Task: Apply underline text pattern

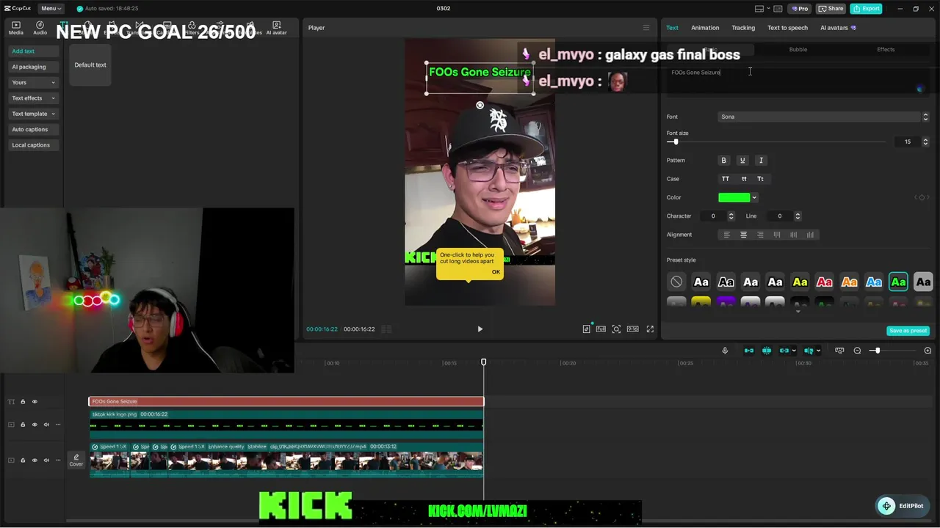Action: 742,161
